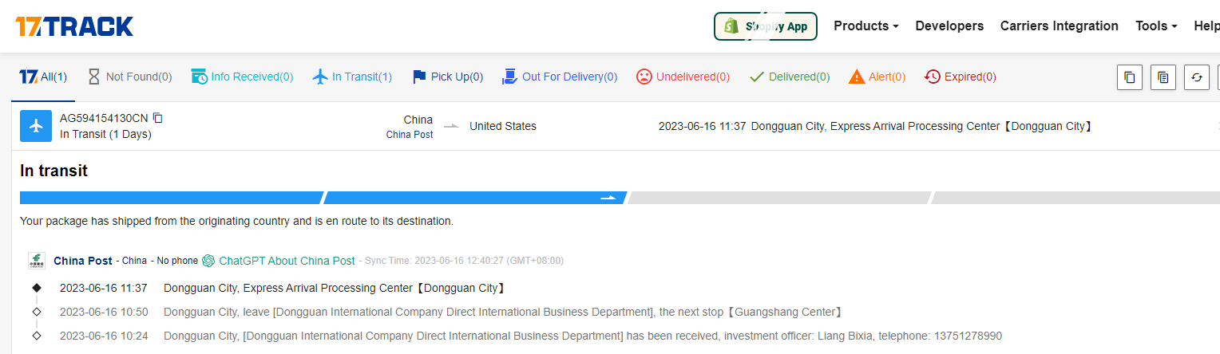Screen dimensions: 1220x354
Task: Open the Shopify App badge
Action: tap(765, 26)
